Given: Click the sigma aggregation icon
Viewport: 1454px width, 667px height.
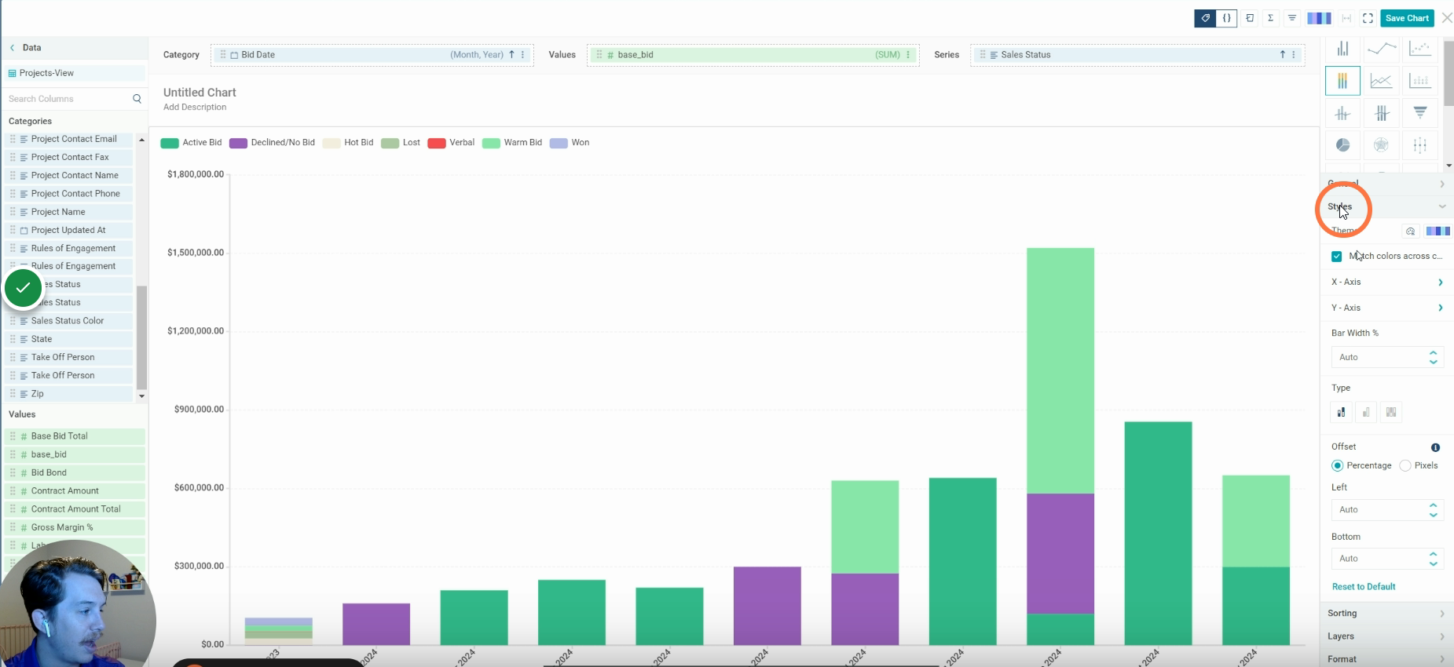Looking at the screenshot, I should click(1270, 18).
